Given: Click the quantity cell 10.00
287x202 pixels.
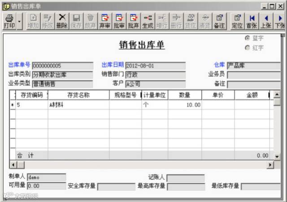Looking at the screenshot, I should point(185,105).
